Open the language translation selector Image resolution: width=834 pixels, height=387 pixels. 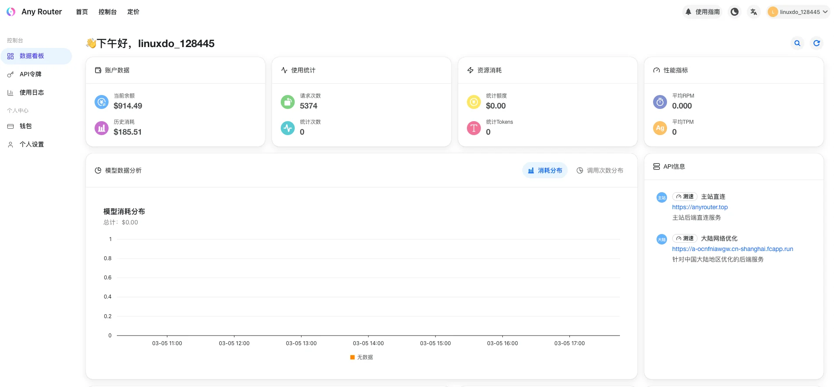754,12
